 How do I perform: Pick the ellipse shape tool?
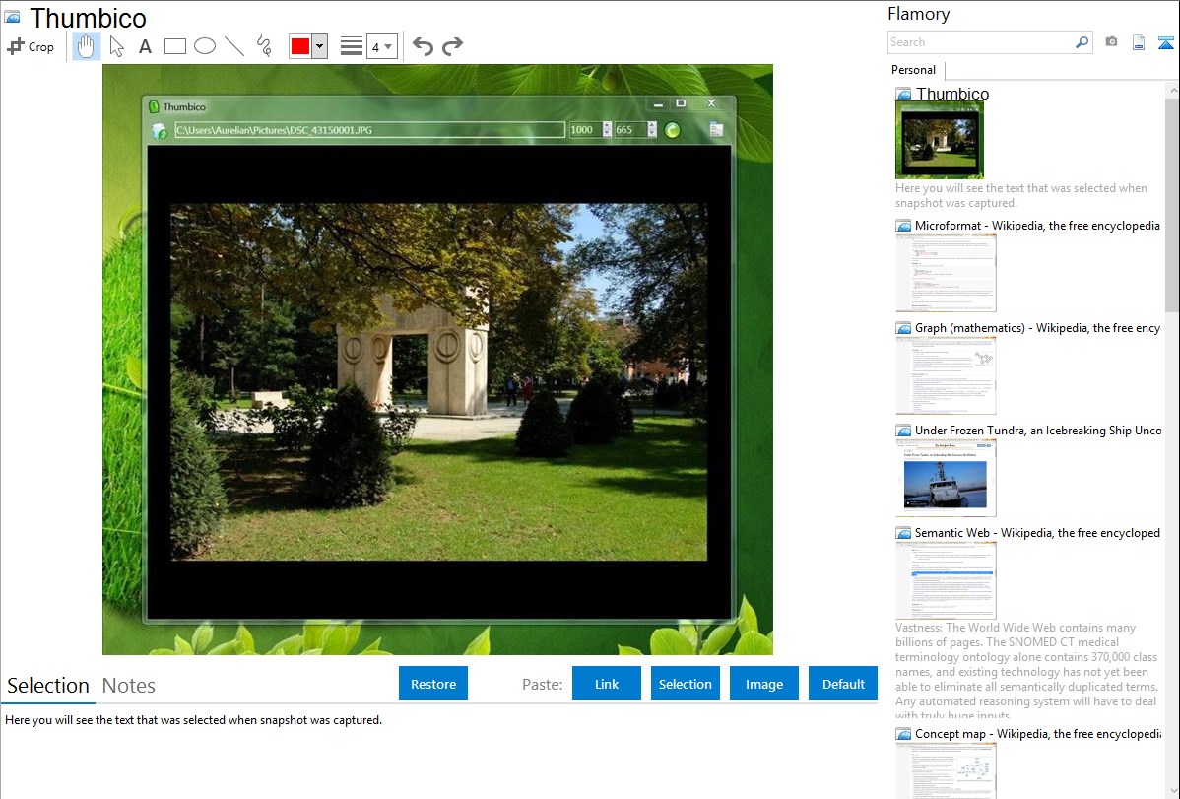pos(204,46)
